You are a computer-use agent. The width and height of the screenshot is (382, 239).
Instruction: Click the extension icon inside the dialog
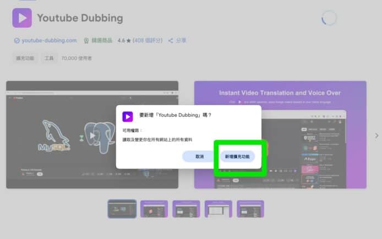pyautogui.click(x=128, y=116)
